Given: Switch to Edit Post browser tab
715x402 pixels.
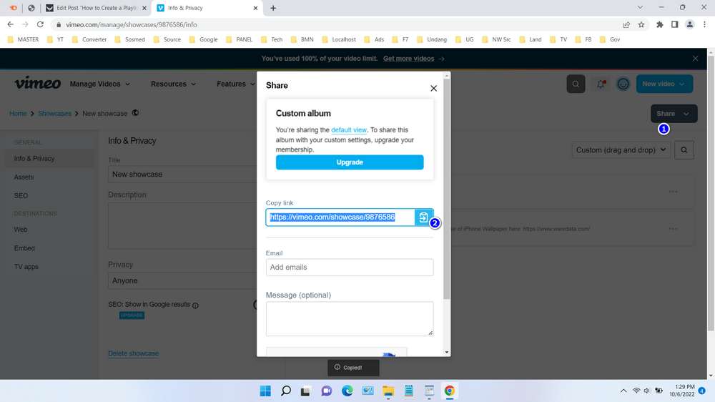Looking at the screenshot, I should 96,8.
